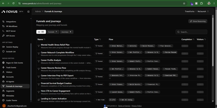Click the funnel icon beside Mental Health Stress Relief Plan

(x=38, y=46)
